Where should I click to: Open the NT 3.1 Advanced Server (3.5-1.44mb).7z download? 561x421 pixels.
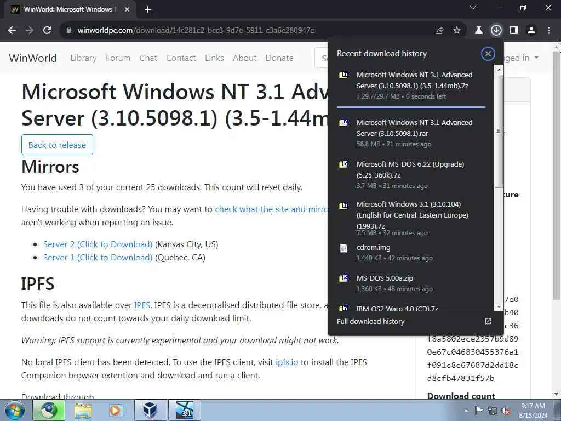411,85
